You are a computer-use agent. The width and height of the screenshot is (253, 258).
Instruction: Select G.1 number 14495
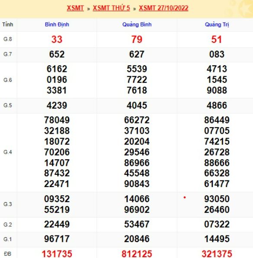click(x=217, y=239)
